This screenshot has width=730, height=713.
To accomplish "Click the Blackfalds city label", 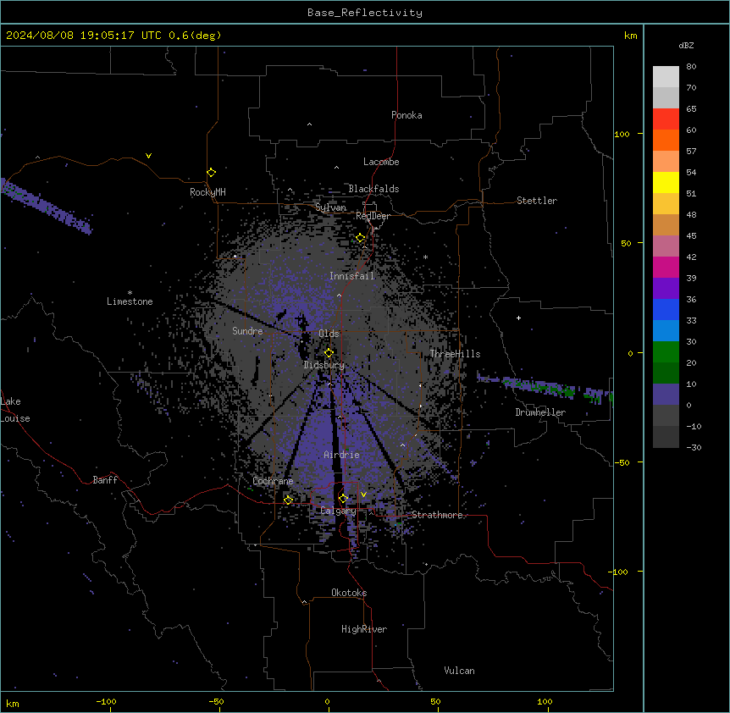I will click(373, 189).
